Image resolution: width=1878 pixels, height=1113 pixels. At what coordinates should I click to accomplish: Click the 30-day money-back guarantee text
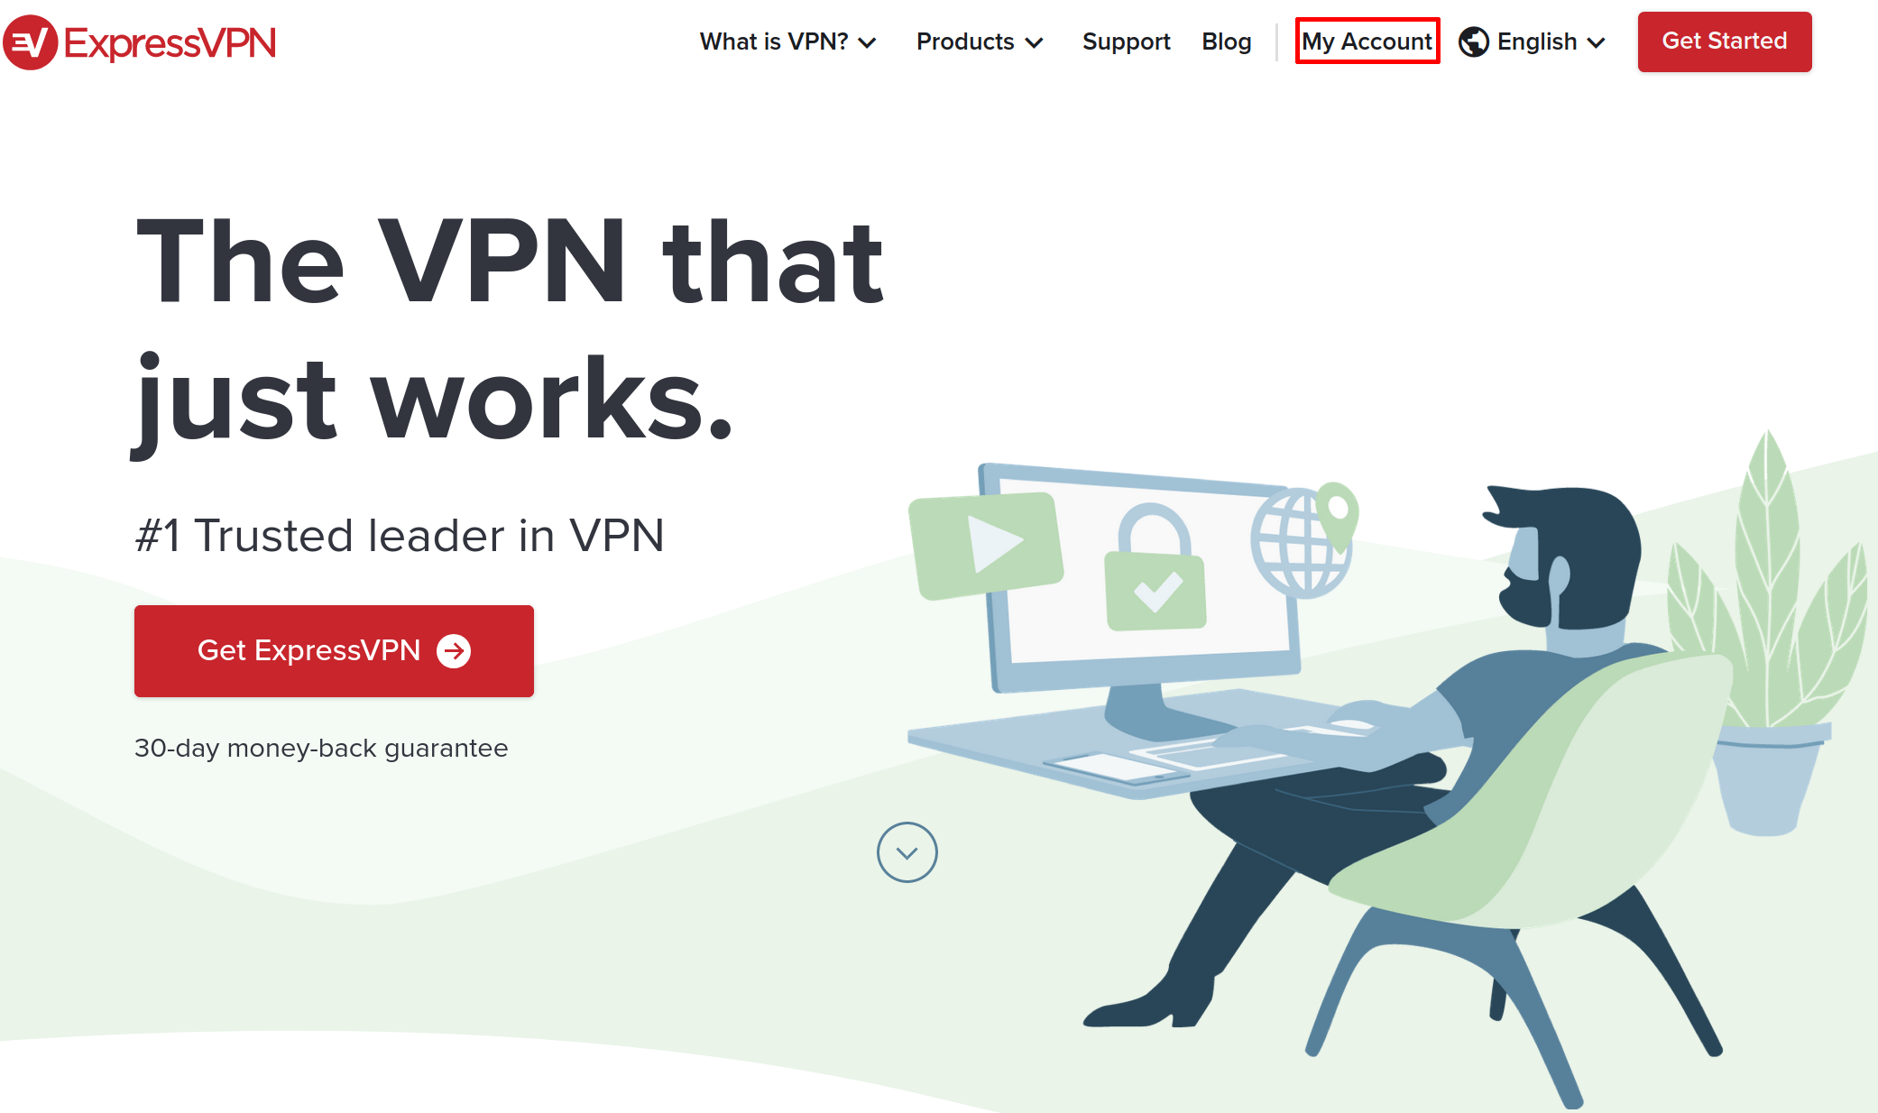(x=321, y=749)
